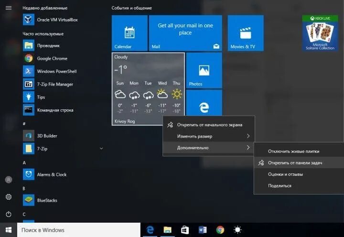Image resolution: width=344 pixels, height=237 pixels.
Task: Open Weather app on the taskbar
Action: click(x=237, y=230)
